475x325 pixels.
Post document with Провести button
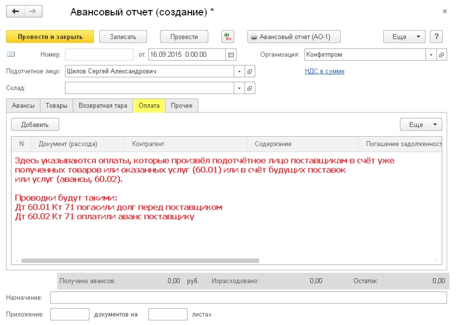coord(184,37)
